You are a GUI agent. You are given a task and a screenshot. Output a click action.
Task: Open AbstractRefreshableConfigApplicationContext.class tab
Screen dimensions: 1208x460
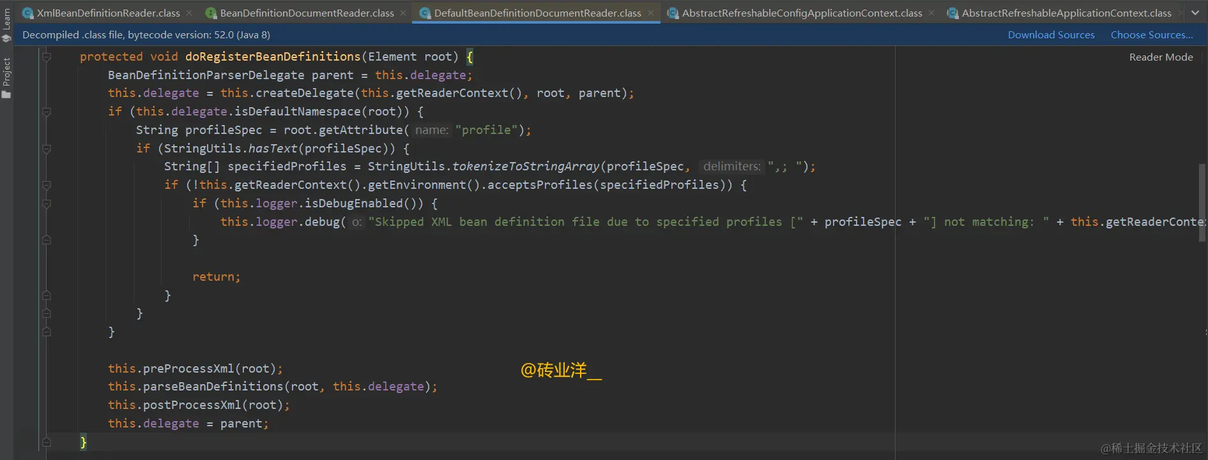point(802,13)
